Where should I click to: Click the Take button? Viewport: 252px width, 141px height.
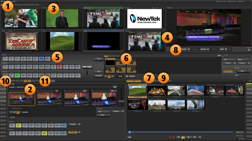click(x=98, y=72)
